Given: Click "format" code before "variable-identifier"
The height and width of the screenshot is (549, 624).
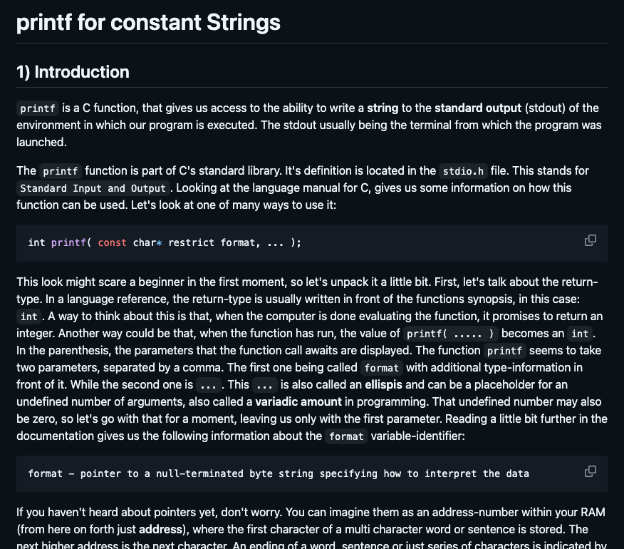Looking at the screenshot, I should (346, 436).
